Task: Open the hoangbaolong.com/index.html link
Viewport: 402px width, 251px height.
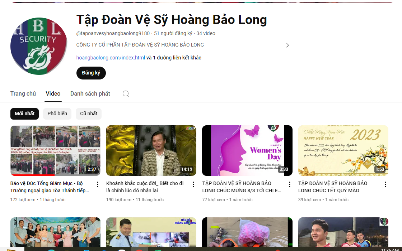Action: click(111, 58)
